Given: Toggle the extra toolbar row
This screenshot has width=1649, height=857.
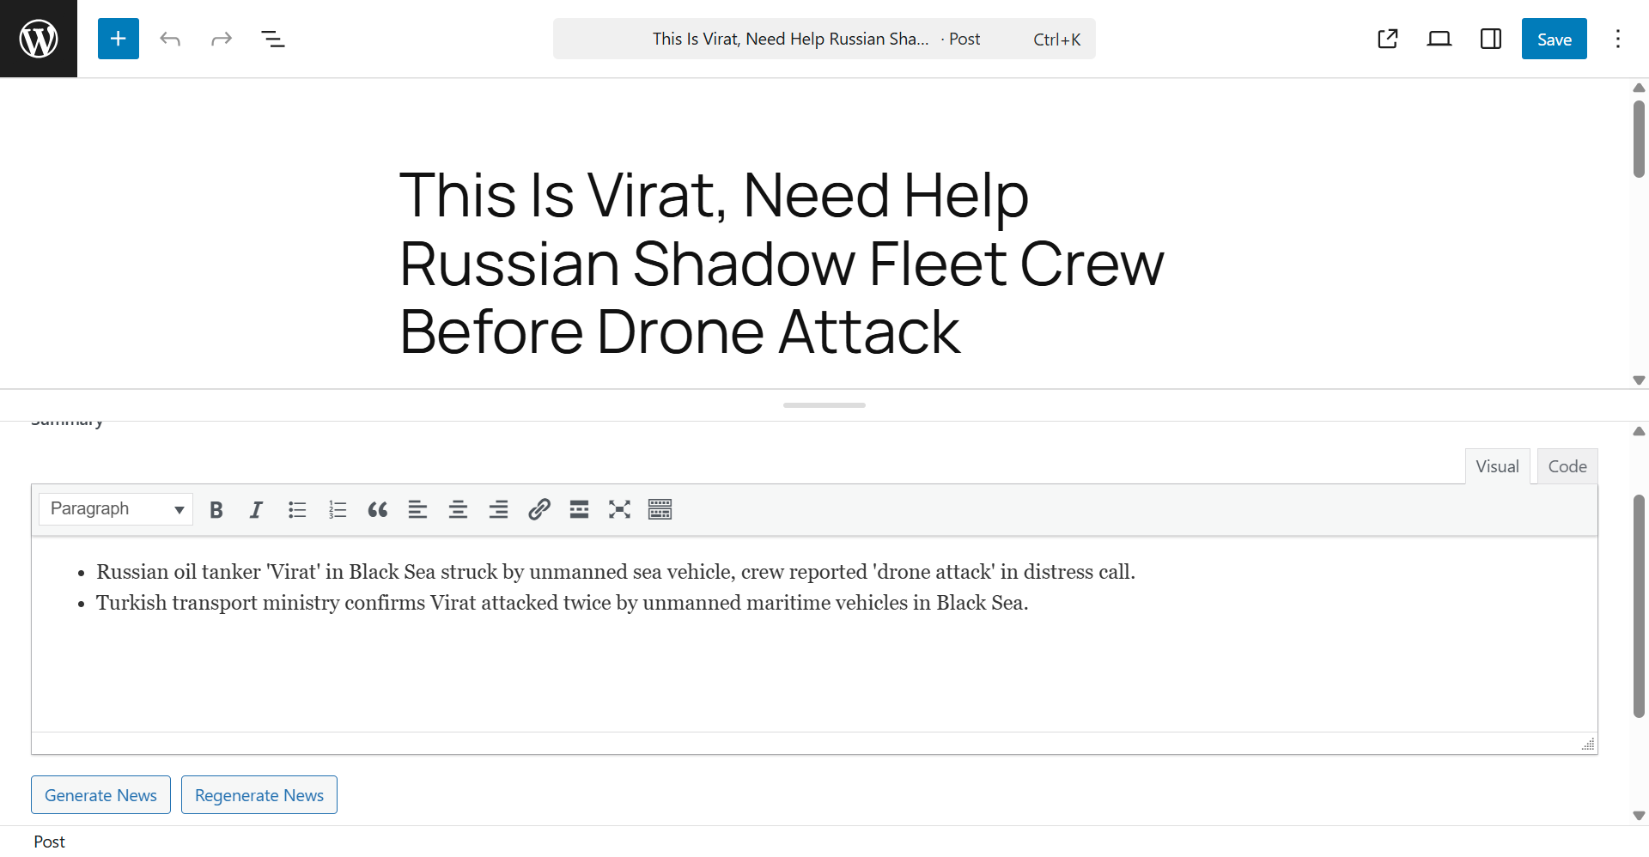Looking at the screenshot, I should pos(660,510).
